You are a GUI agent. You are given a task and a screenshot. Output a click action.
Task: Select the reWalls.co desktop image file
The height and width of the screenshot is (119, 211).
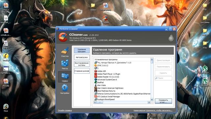click(x=6, y=32)
